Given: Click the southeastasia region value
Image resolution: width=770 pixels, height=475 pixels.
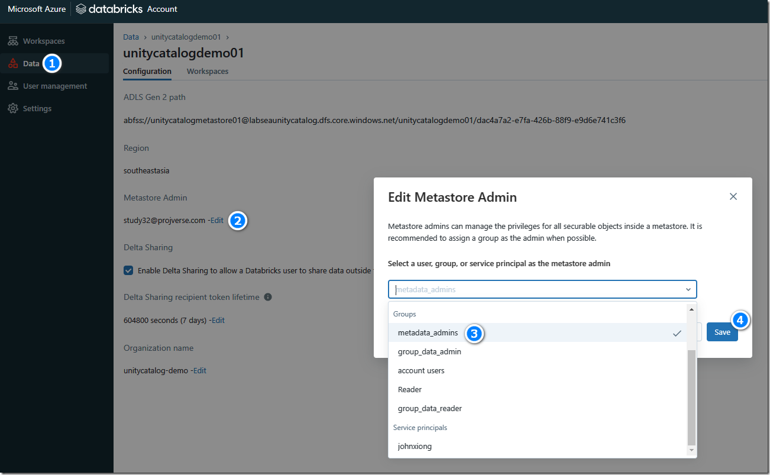Looking at the screenshot, I should (x=147, y=171).
